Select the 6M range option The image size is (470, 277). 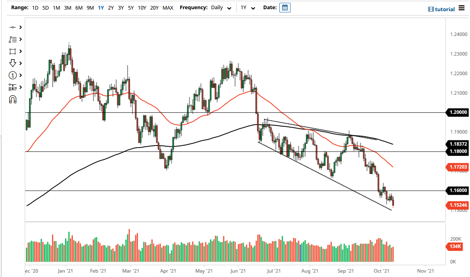pyautogui.click(x=79, y=8)
